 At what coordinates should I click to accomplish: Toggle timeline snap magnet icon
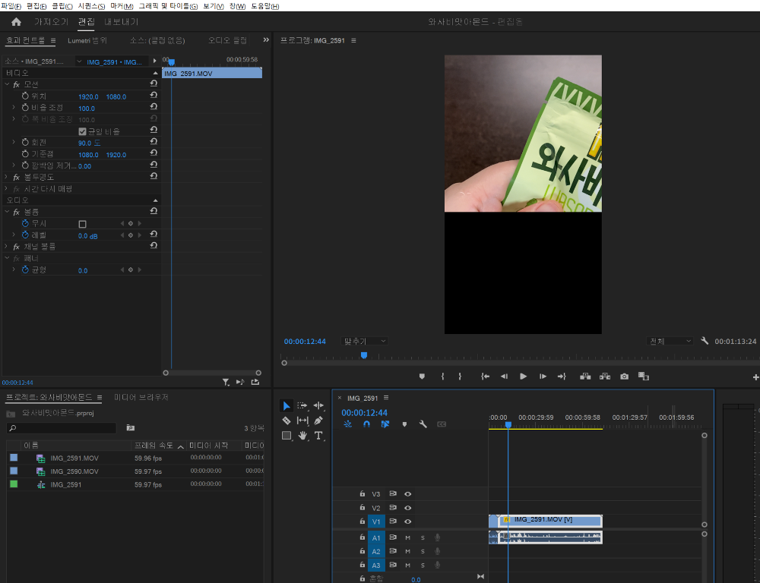coord(366,424)
